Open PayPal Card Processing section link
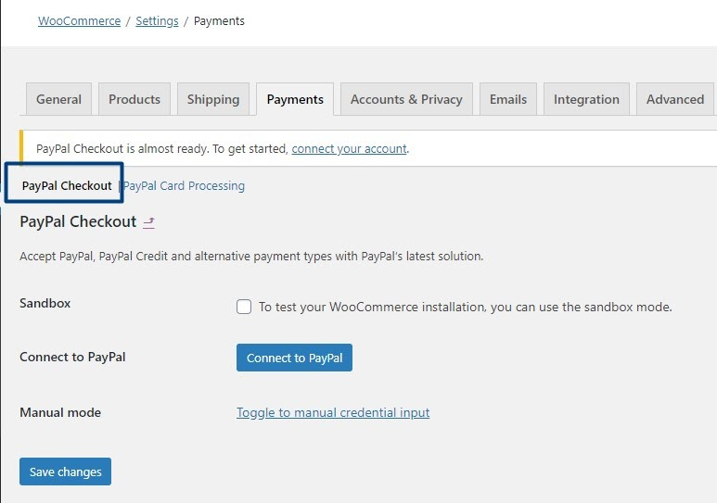This screenshot has height=503, width=717. (185, 186)
